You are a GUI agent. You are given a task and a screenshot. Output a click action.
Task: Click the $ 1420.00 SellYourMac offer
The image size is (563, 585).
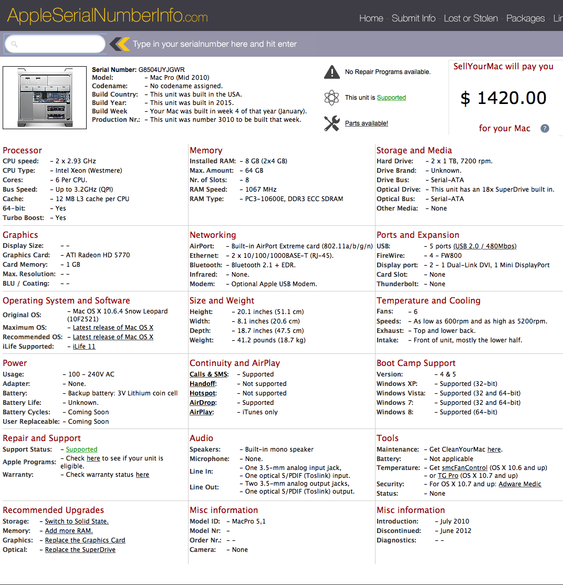(x=503, y=98)
